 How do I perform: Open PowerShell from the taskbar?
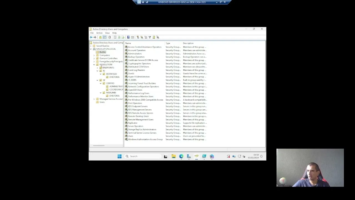tap(204, 156)
